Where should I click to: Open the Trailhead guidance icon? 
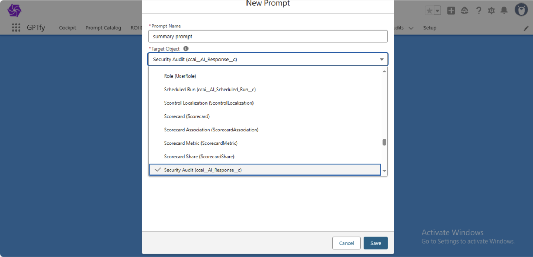click(465, 11)
